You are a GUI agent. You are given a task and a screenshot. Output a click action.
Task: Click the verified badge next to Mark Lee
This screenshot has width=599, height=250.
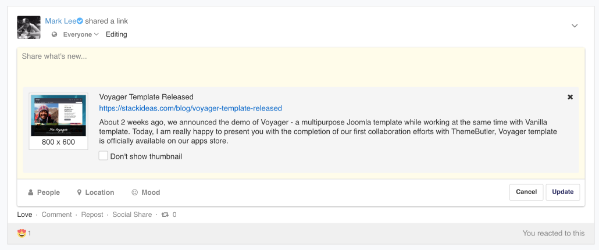click(80, 21)
